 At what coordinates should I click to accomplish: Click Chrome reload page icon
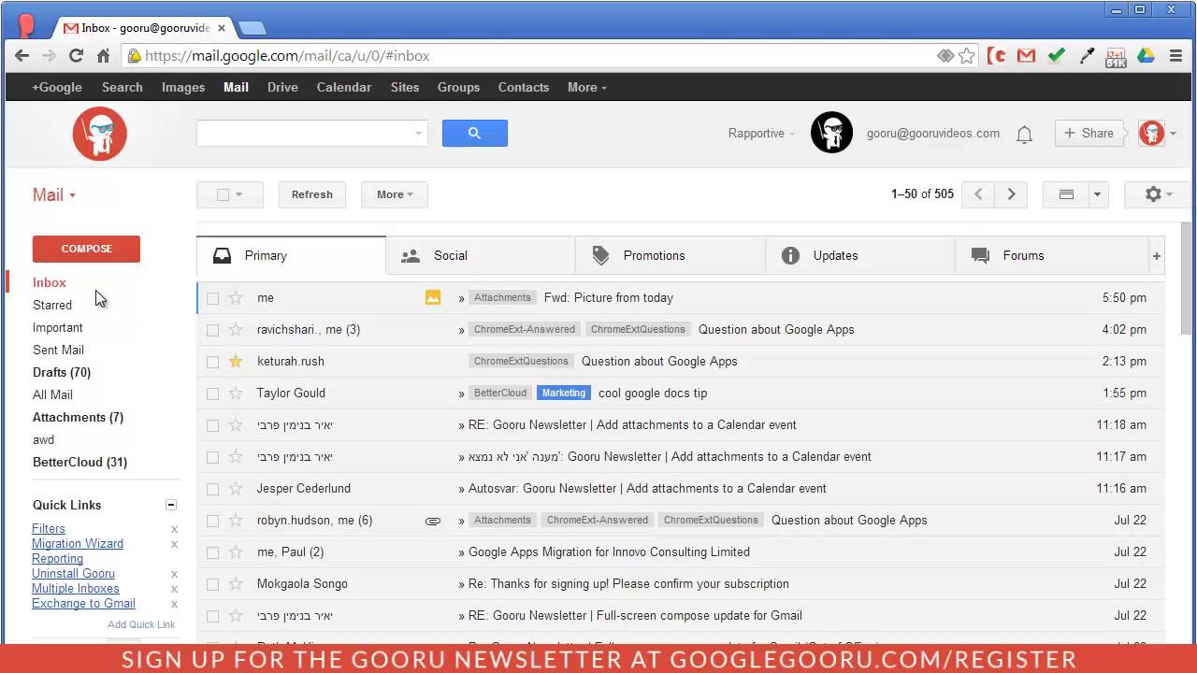[76, 56]
